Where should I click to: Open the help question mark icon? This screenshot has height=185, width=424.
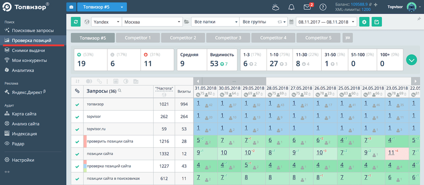tap(323, 8)
